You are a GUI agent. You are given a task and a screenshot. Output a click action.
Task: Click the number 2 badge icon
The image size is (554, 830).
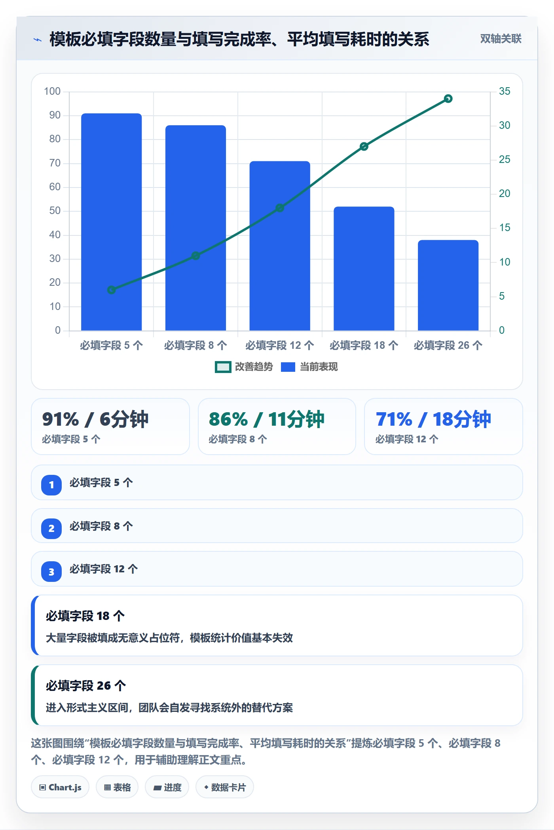point(51,528)
